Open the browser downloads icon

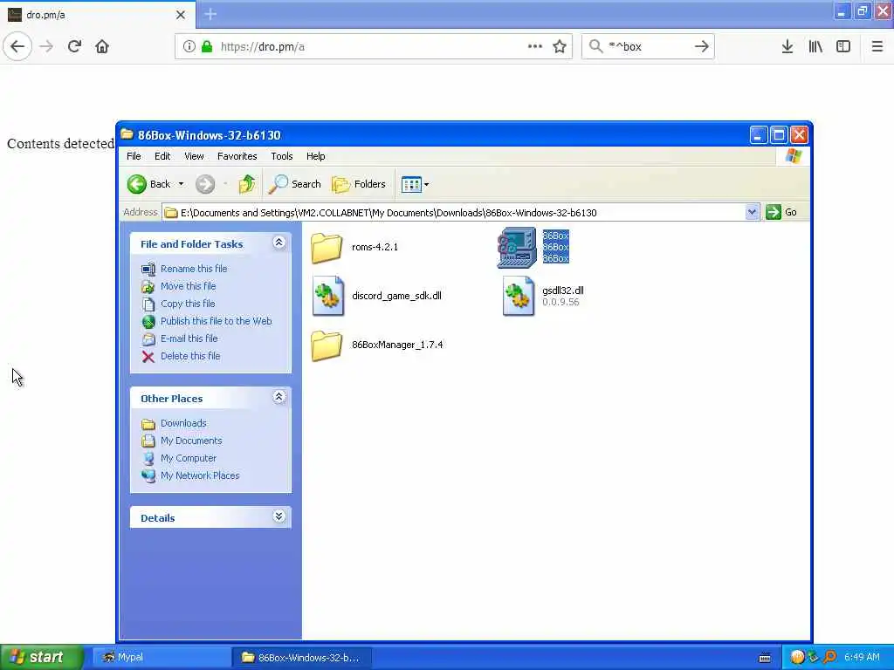point(787,46)
